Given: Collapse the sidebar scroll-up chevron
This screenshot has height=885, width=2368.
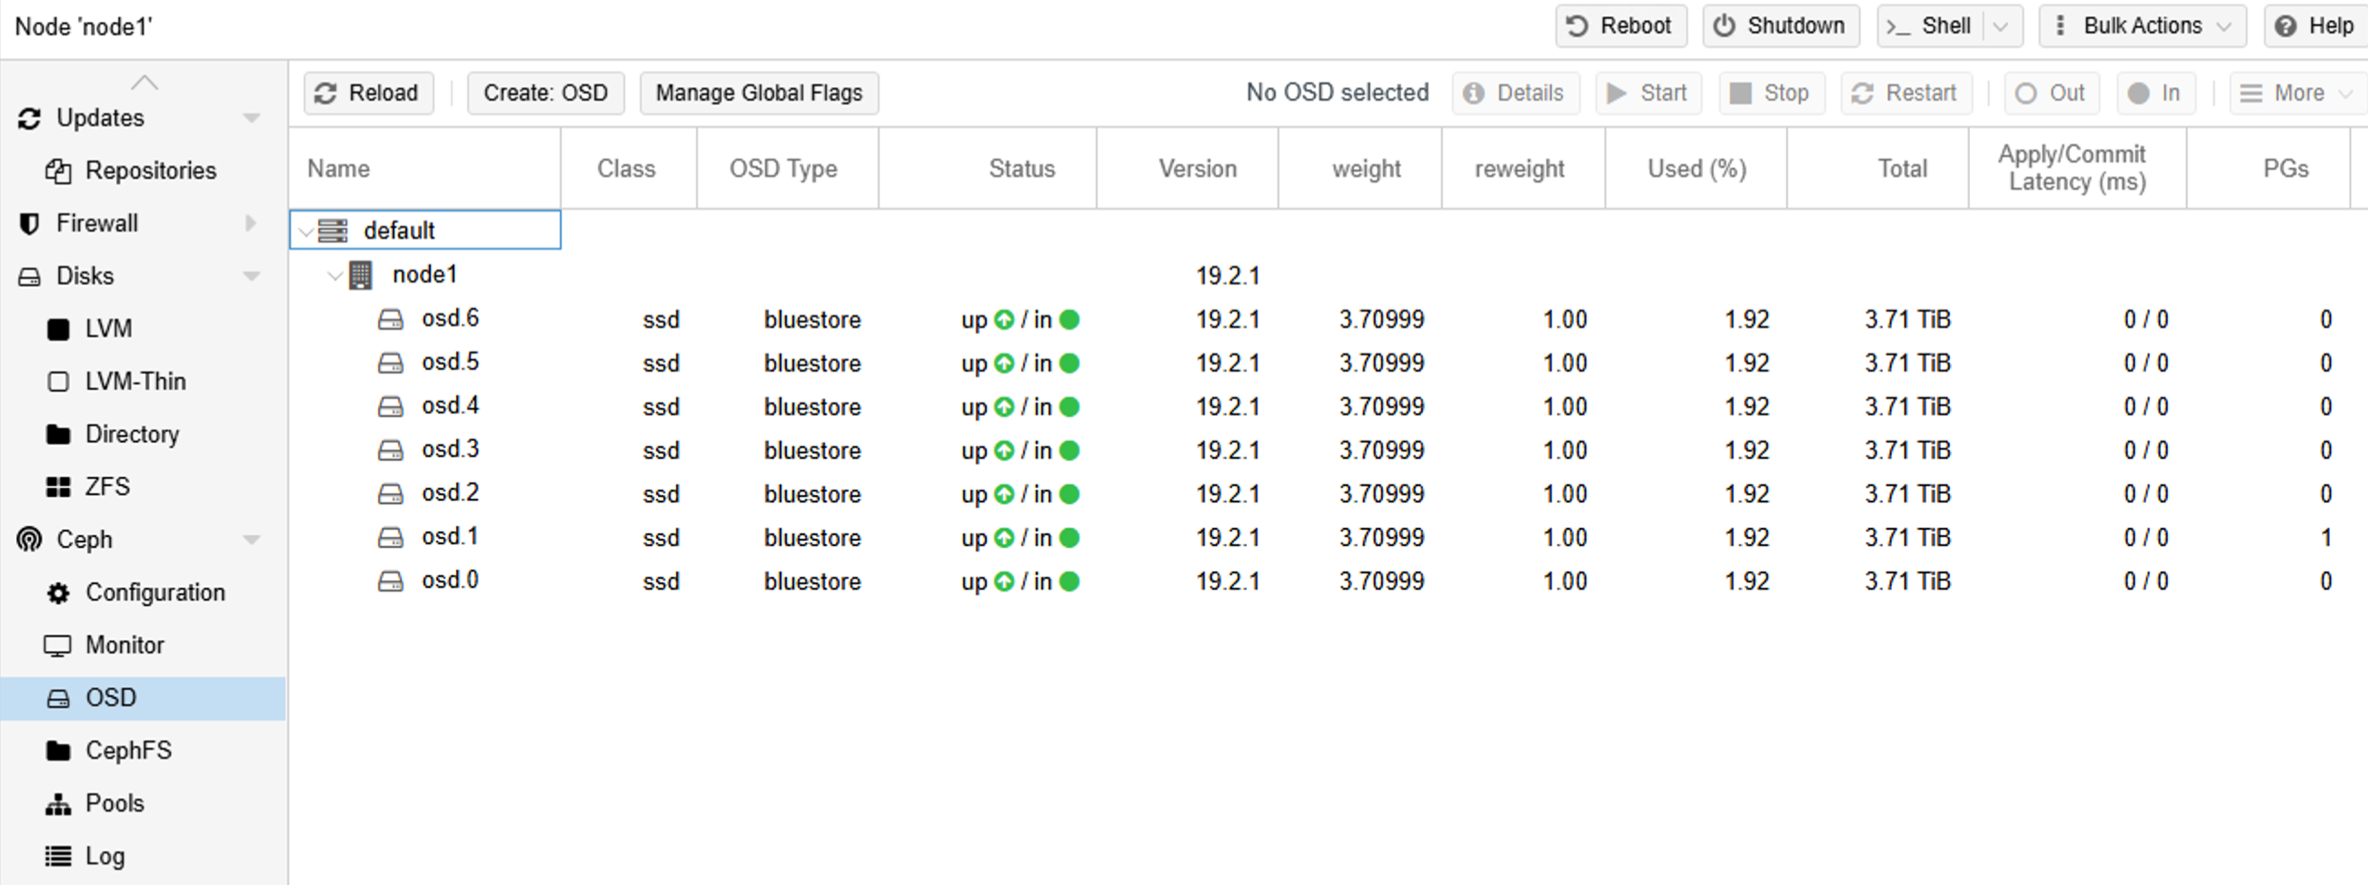Looking at the screenshot, I should tap(144, 83).
